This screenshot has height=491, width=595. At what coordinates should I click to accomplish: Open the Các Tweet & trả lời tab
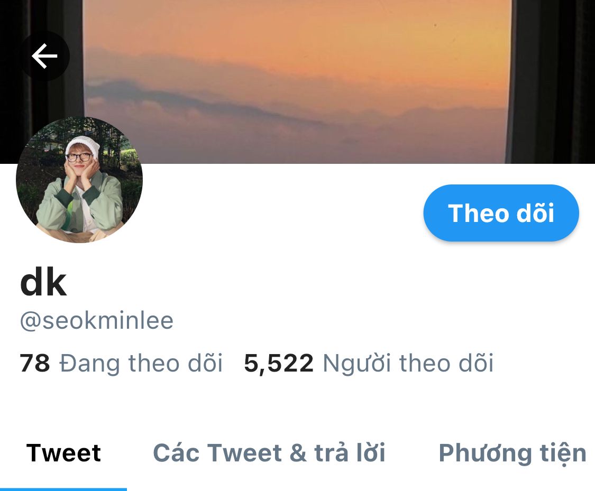tap(269, 453)
